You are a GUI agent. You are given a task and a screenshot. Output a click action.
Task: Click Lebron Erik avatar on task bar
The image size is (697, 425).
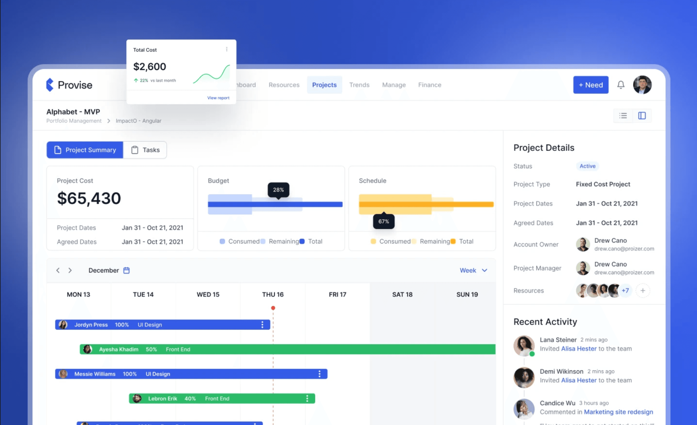pyautogui.click(x=137, y=398)
